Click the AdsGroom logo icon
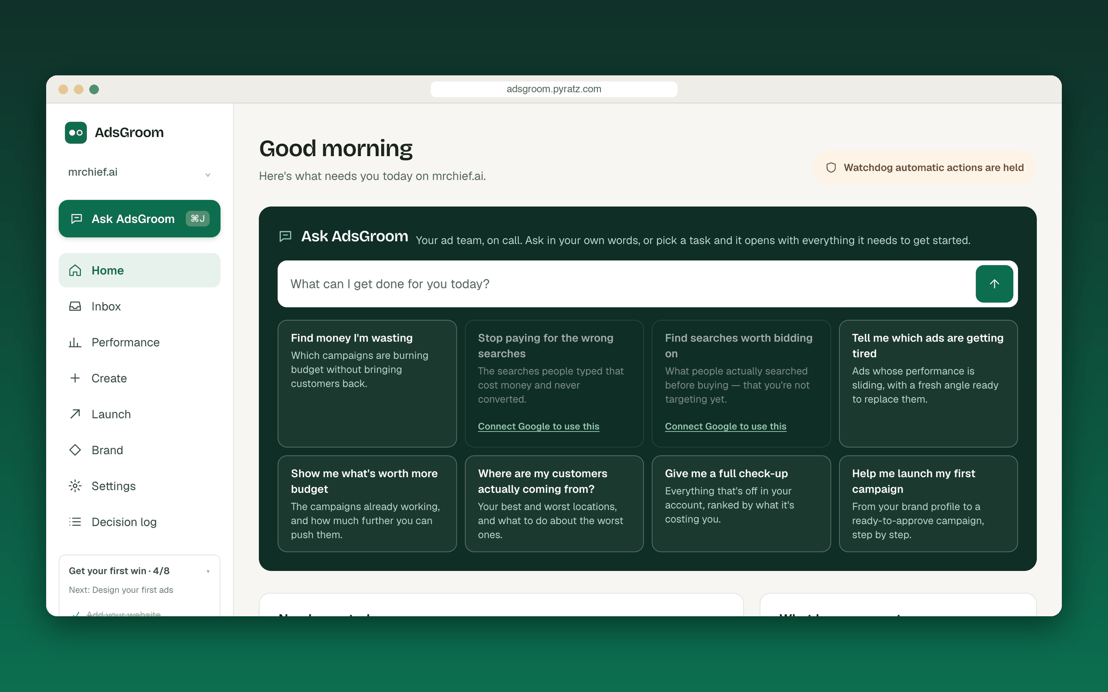The height and width of the screenshot is (692, 1108). [75, 133]
